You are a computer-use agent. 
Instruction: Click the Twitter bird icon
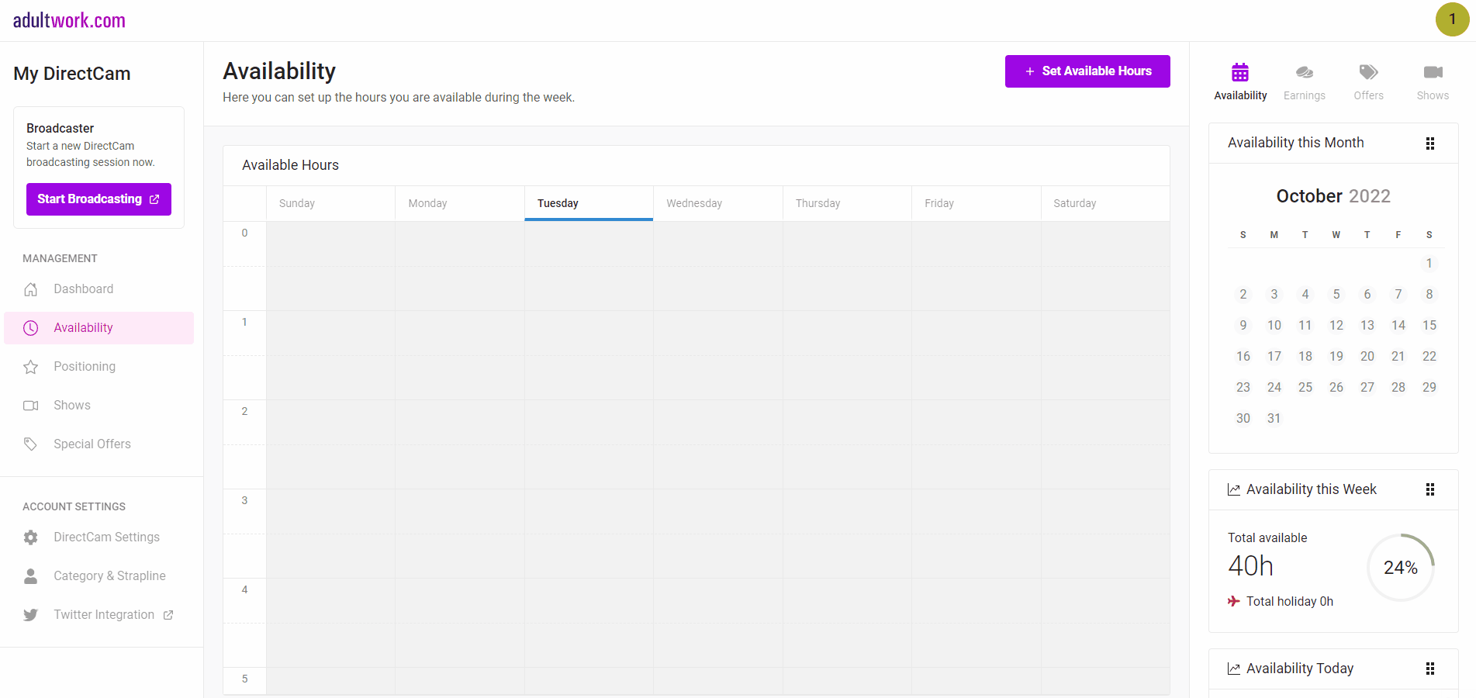click(x=31, y=615)
